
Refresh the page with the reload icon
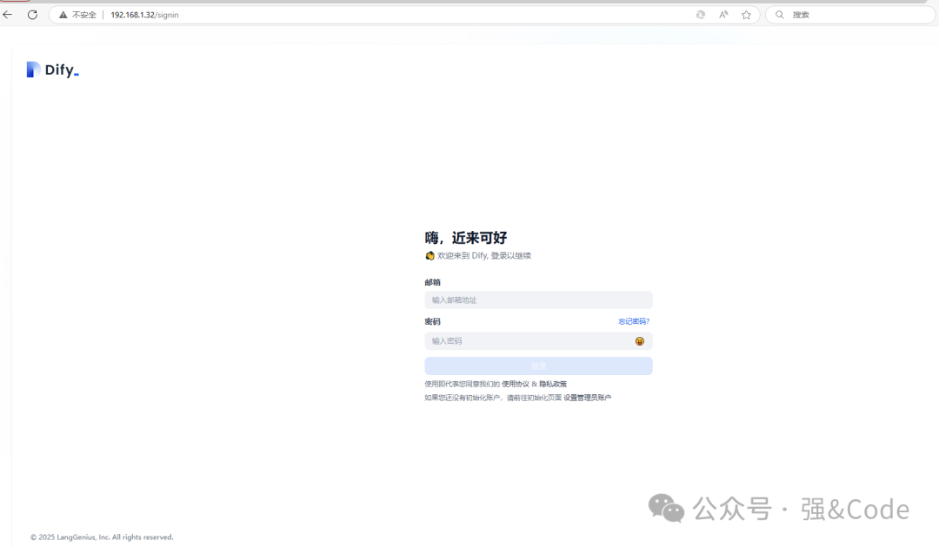click(33, 14)
